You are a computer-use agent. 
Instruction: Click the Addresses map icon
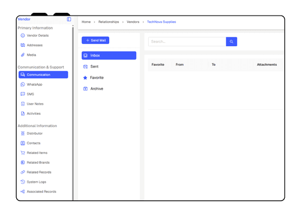pyautogui.click(x=23, y=45)
